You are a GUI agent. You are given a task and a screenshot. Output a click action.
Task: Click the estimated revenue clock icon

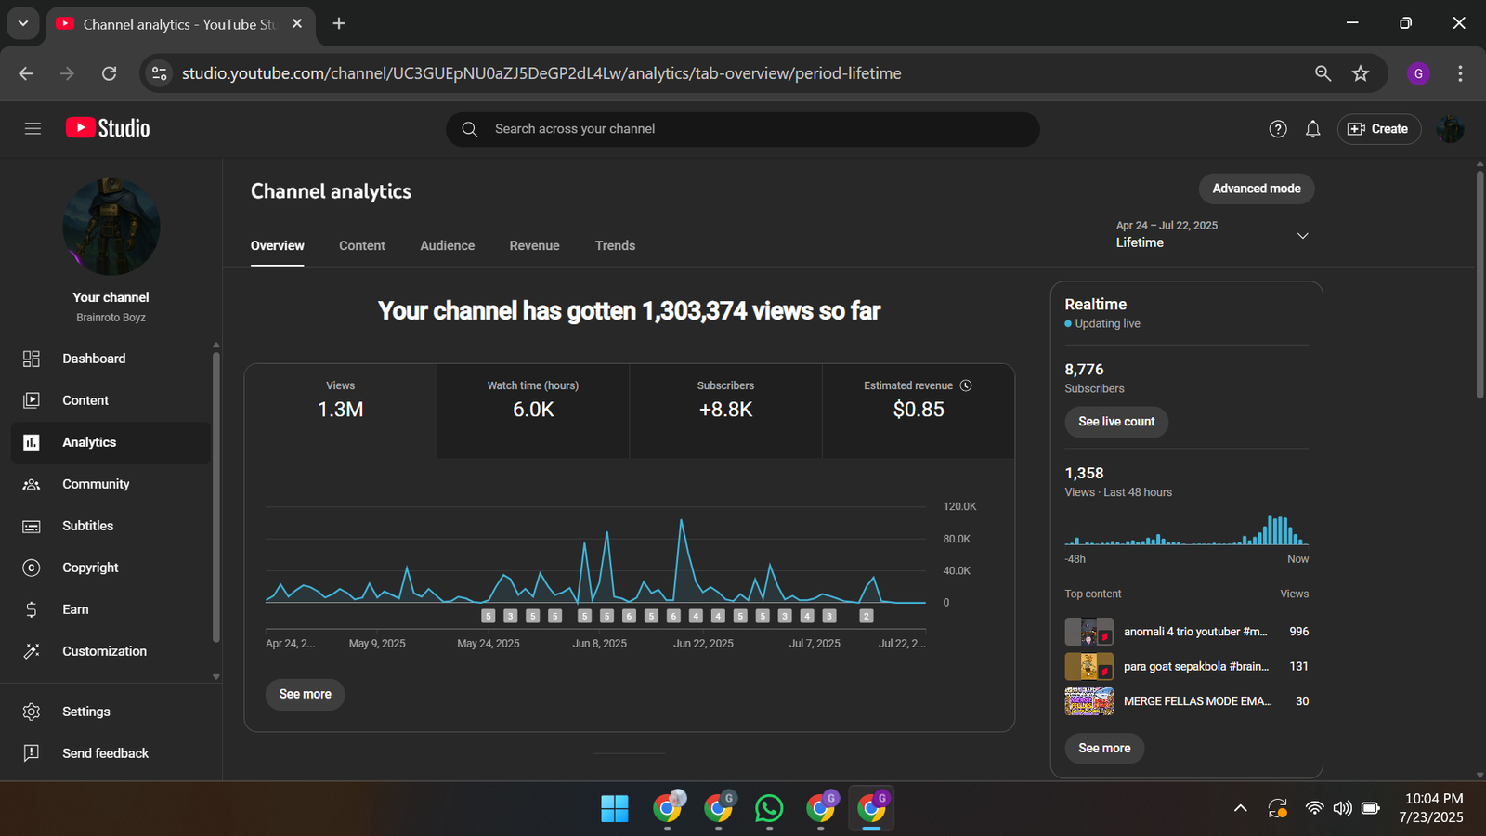966,385
